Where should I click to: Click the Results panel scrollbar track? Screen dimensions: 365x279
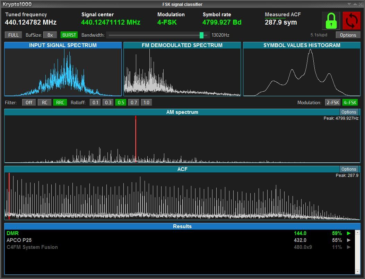(x=358, y=252)
